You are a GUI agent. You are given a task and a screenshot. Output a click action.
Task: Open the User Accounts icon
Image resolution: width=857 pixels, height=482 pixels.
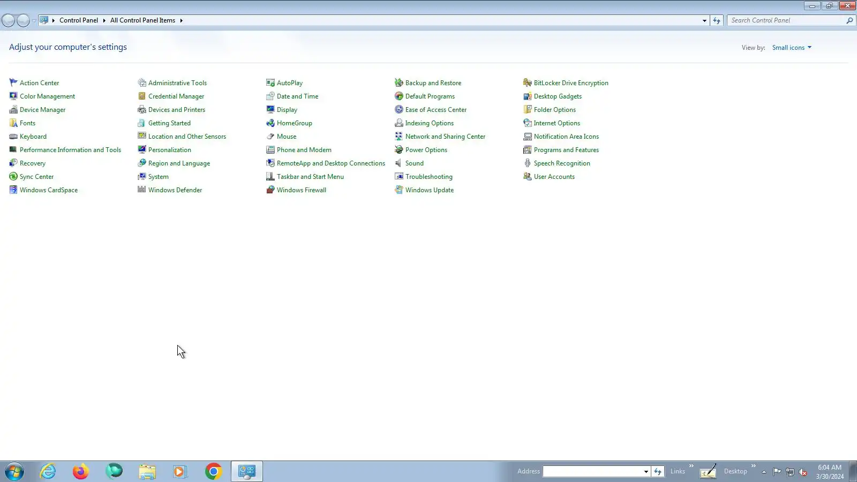coord(528,176)
